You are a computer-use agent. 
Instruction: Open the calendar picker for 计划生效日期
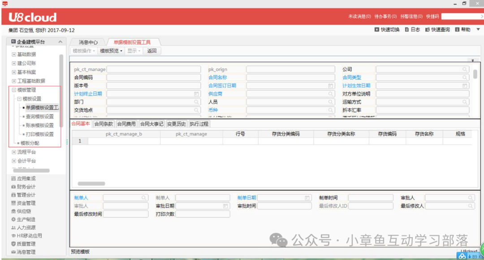[465, 86]
